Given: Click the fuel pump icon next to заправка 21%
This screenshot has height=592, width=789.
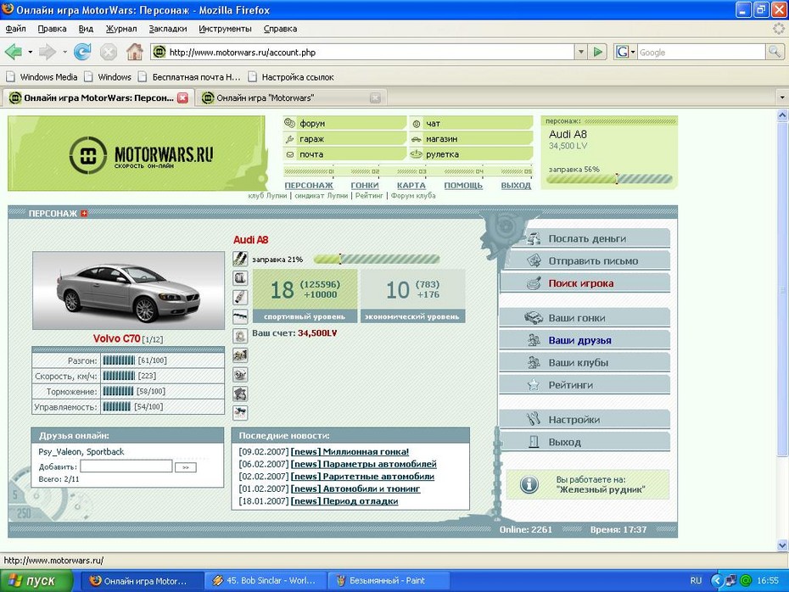Looking at the screenshot, I should click(x=240, y=259).
